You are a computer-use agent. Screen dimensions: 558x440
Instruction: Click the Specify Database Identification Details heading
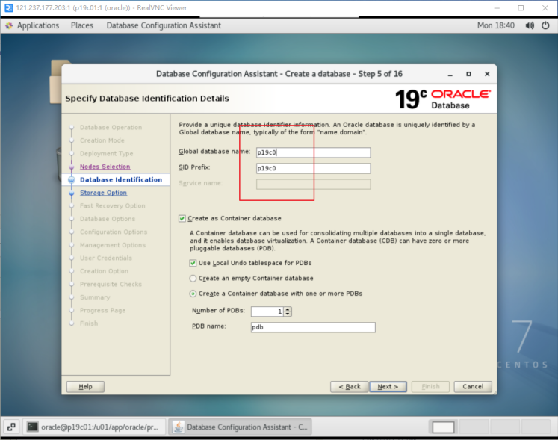pyautogui.click(x=147, y=99)
